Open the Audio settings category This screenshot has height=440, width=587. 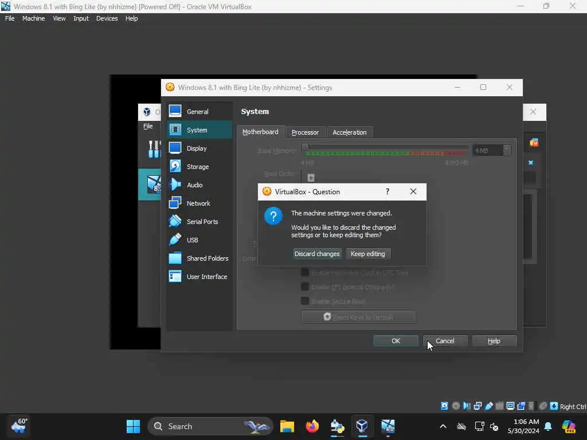coord(199,185)
